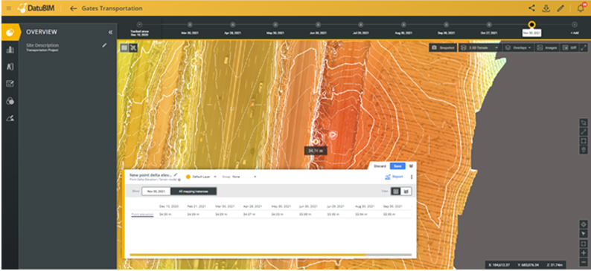Click the download icon in header

click(x=546, y=8)
